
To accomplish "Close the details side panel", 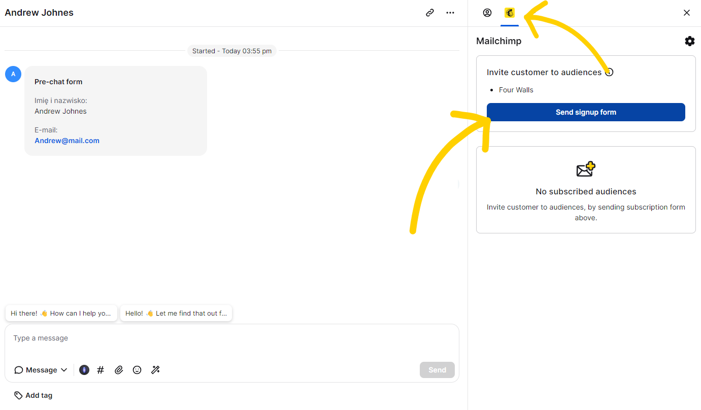I will click(x=687, y=13).
